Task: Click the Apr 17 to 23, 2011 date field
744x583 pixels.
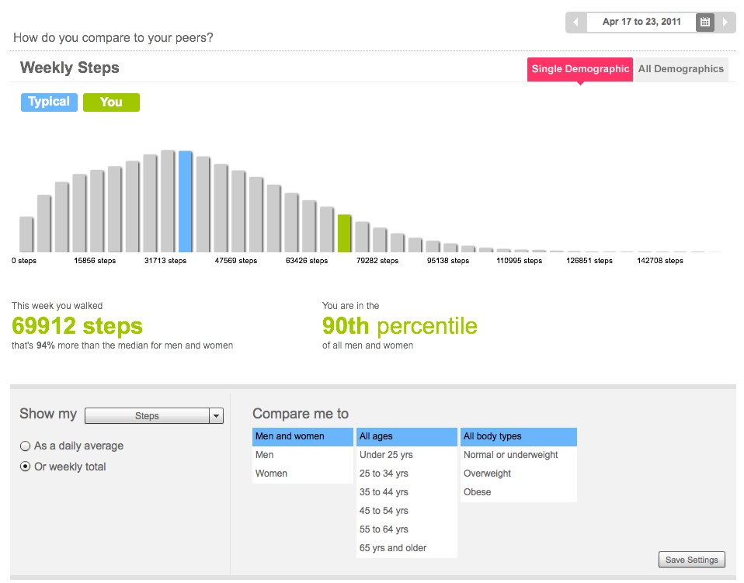Action: point(641,22)
